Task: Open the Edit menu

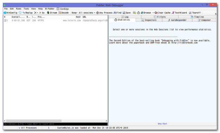Action: (x=12, y=9)
